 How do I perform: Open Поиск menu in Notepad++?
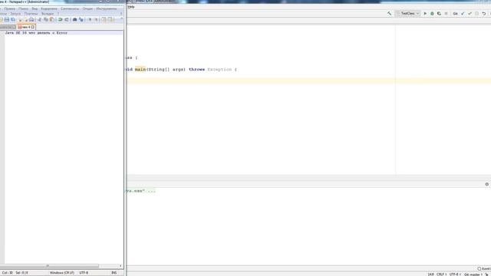coord(24,8)
